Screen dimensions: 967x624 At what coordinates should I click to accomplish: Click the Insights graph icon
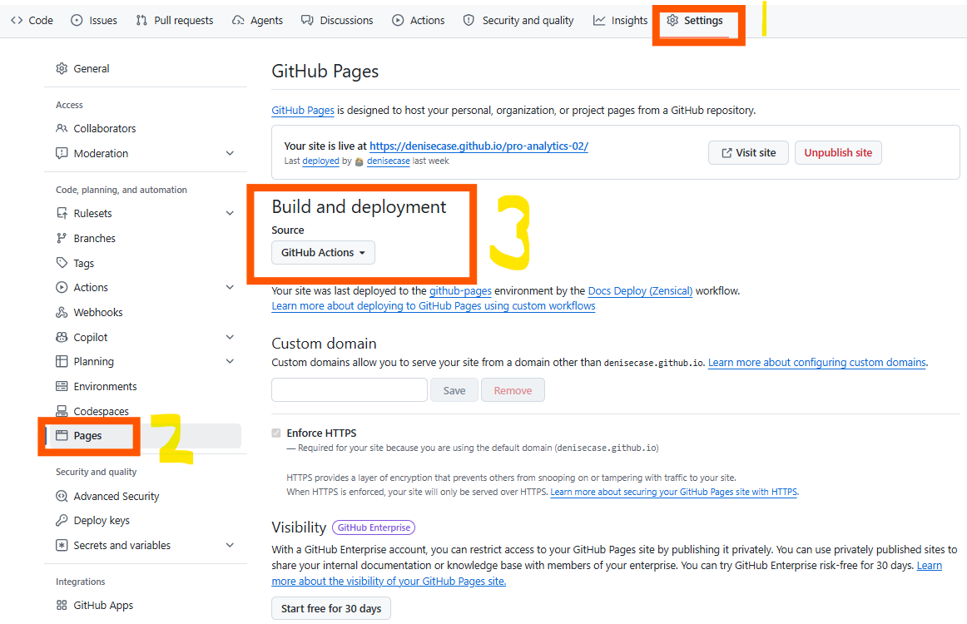[599, 20]
